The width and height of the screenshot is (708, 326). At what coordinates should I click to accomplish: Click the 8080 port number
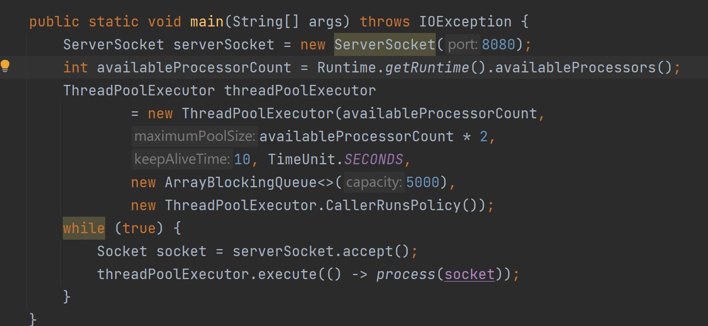(x=498, y=44)
